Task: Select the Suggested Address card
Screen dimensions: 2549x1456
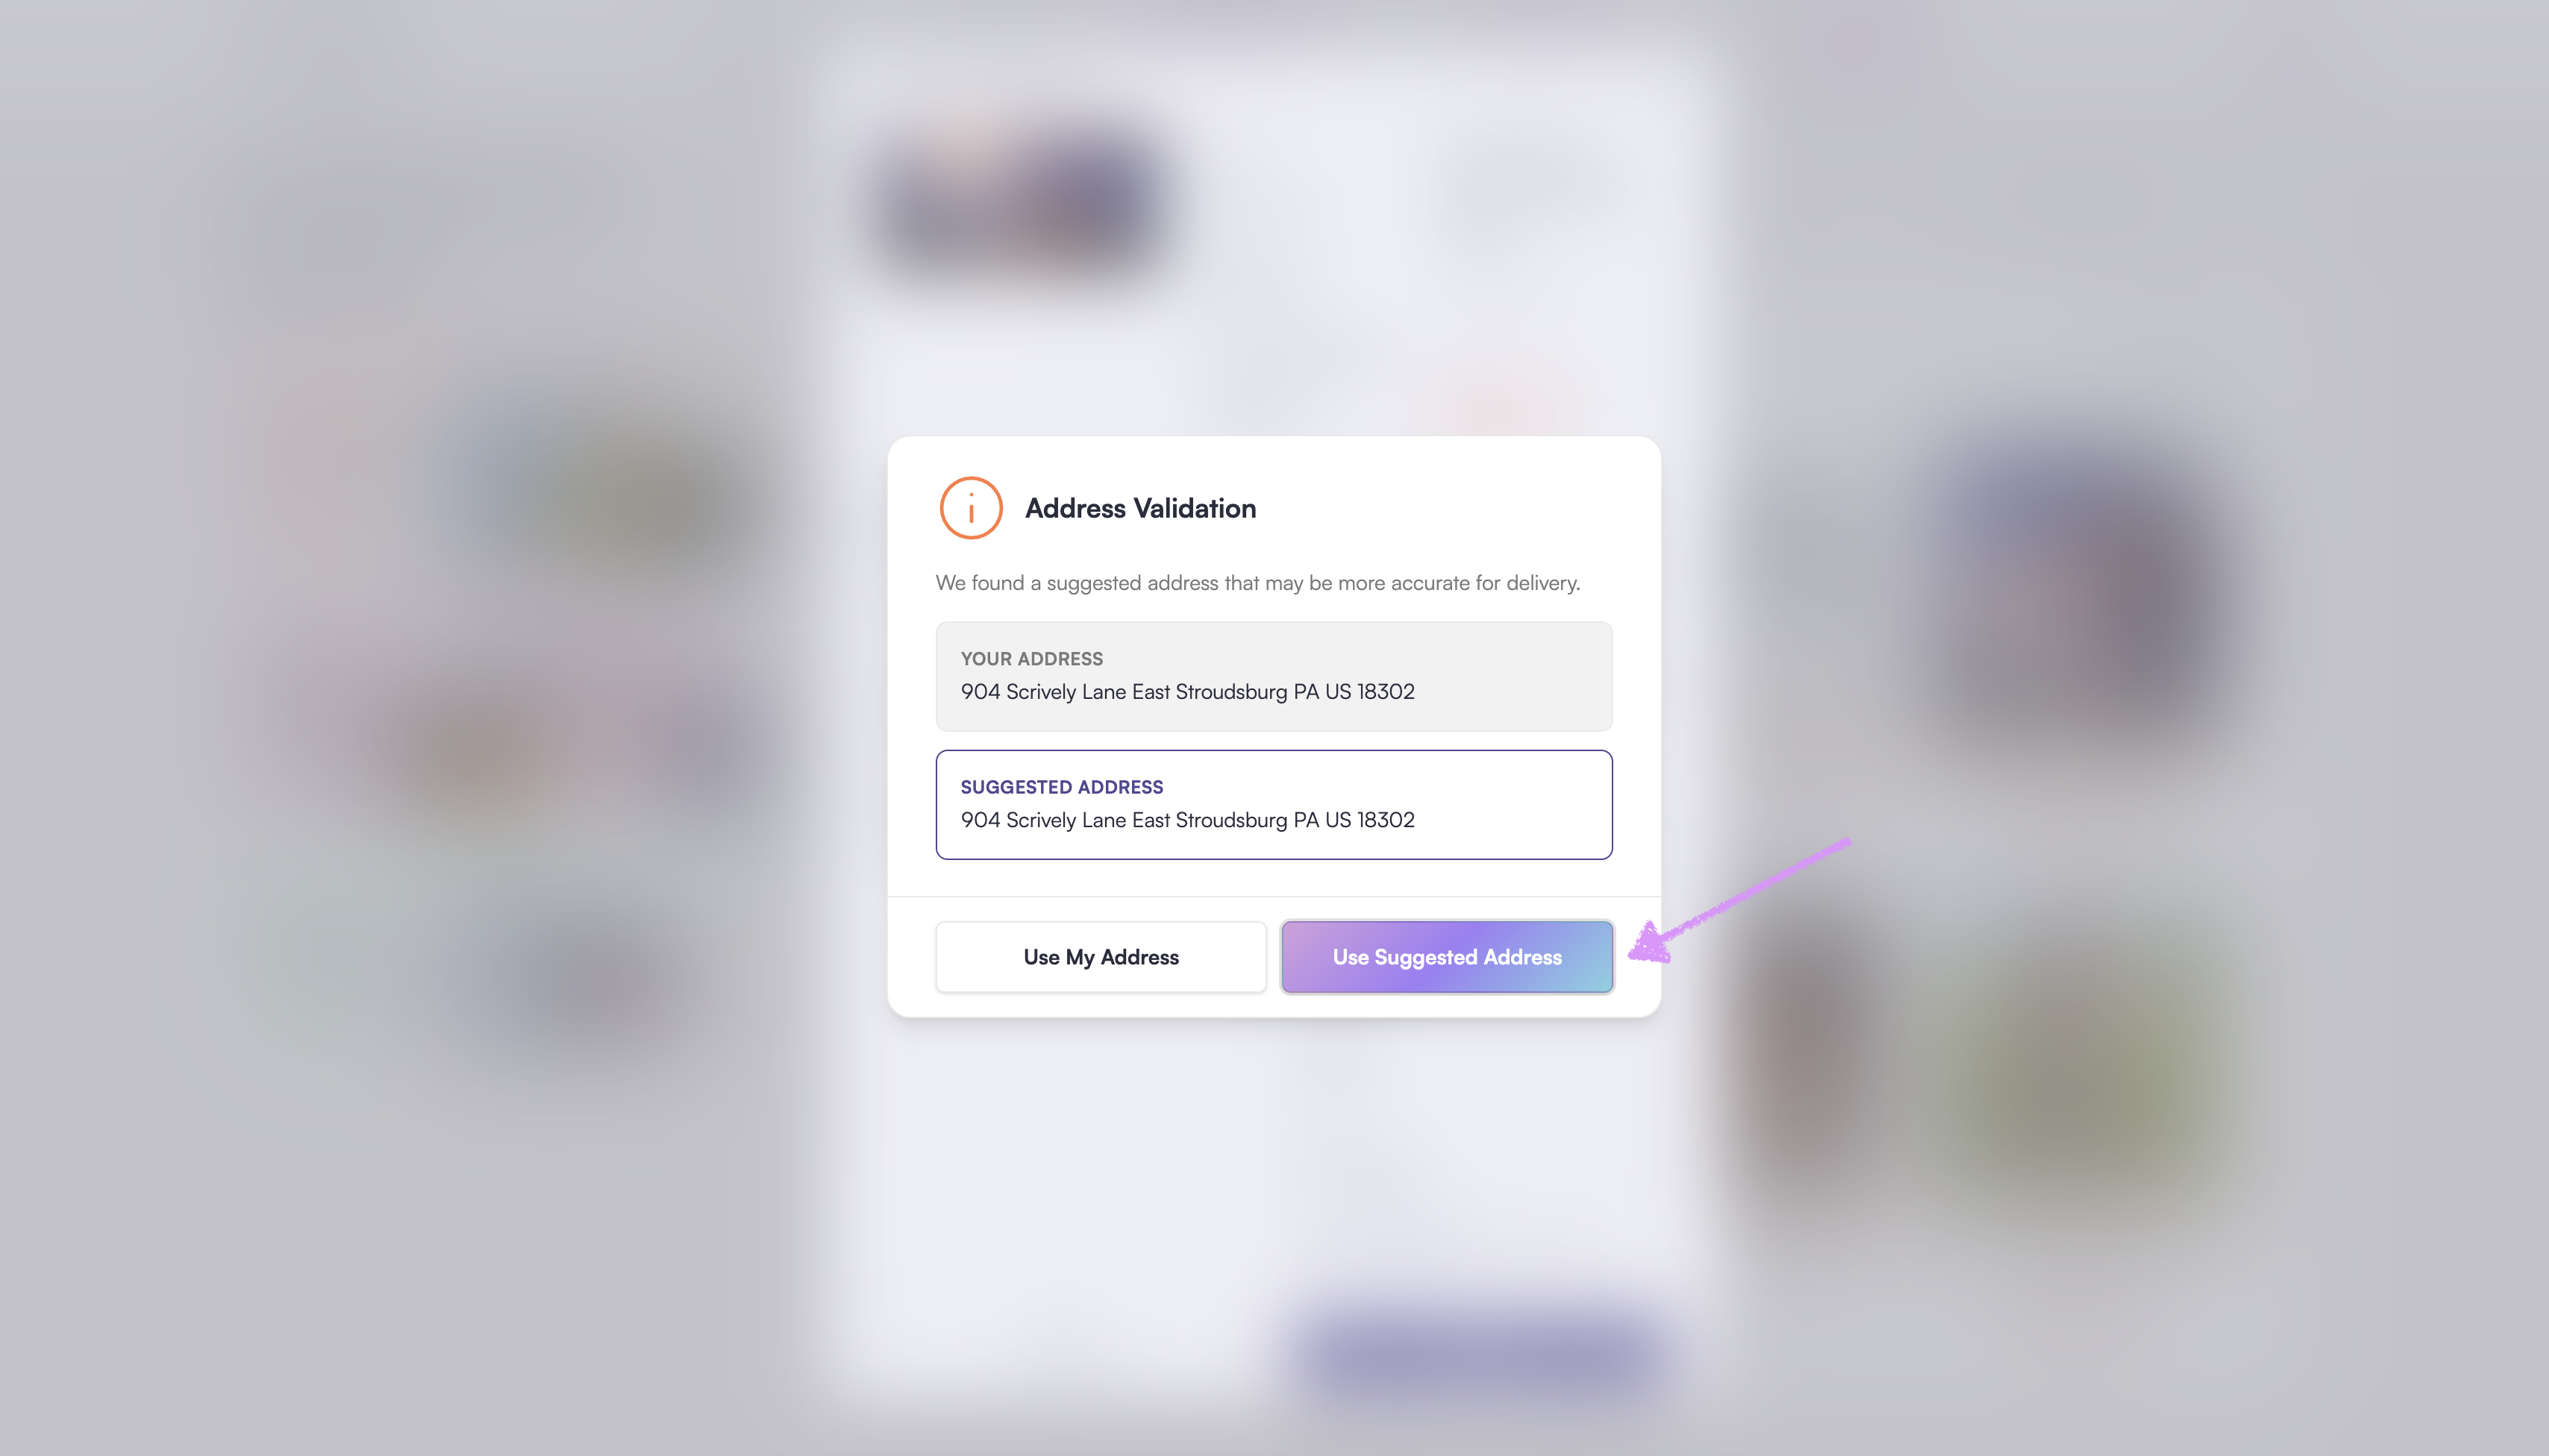Action: click(1274, 804)
